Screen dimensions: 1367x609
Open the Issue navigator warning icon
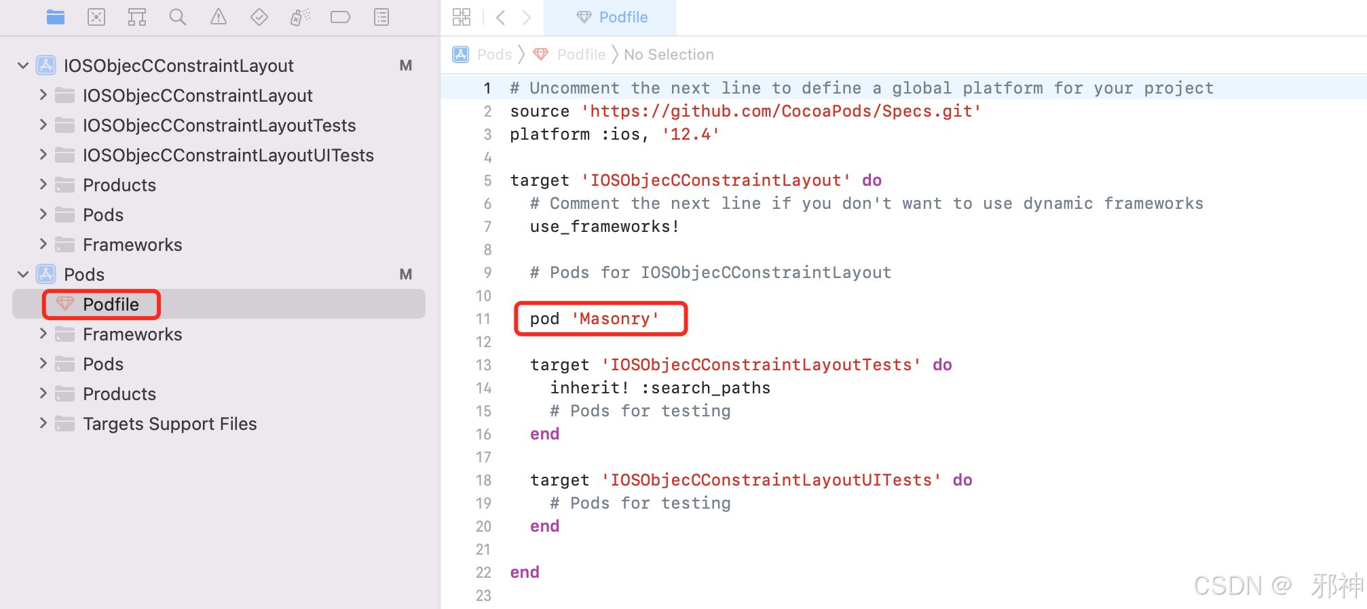219,17
